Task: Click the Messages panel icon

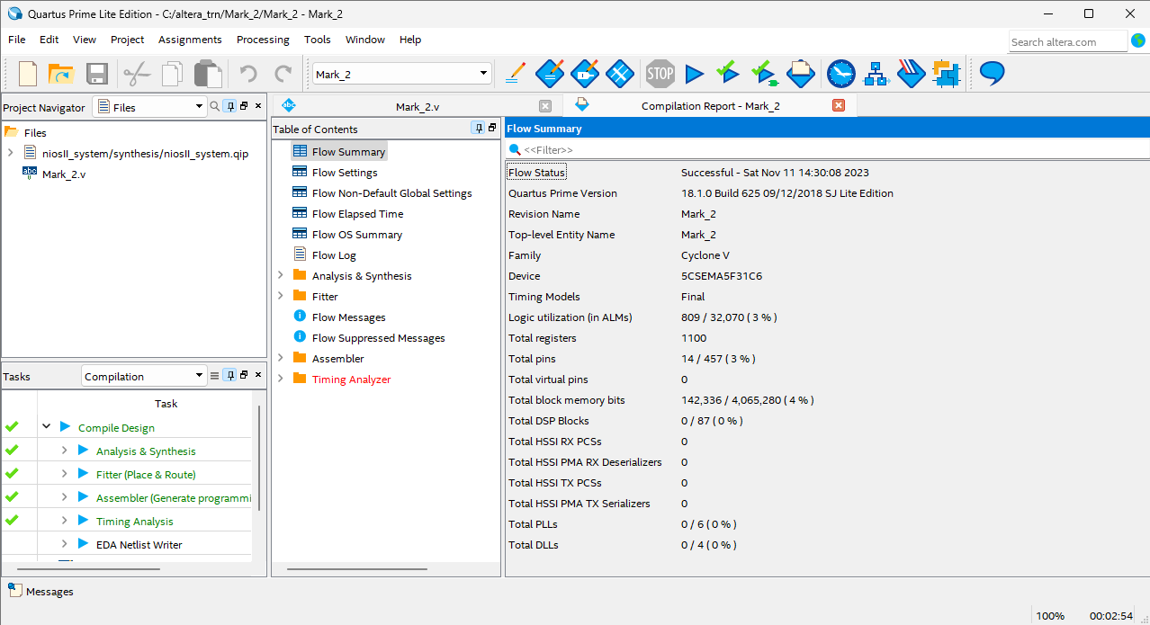Action: pos(14,590)
